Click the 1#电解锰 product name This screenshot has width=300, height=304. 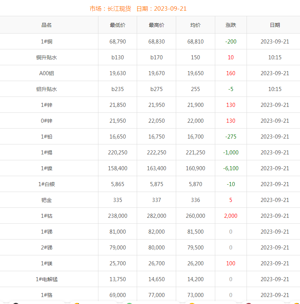(46, 279)
